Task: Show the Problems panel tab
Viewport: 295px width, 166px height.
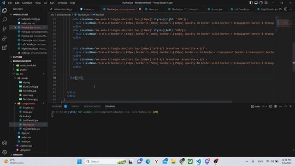Action: (x=57, y=107)
